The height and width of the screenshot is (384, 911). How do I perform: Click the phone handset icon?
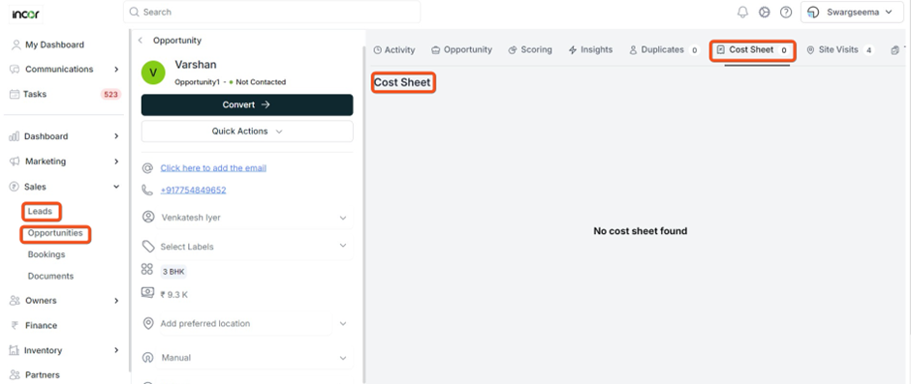(148, 190)
